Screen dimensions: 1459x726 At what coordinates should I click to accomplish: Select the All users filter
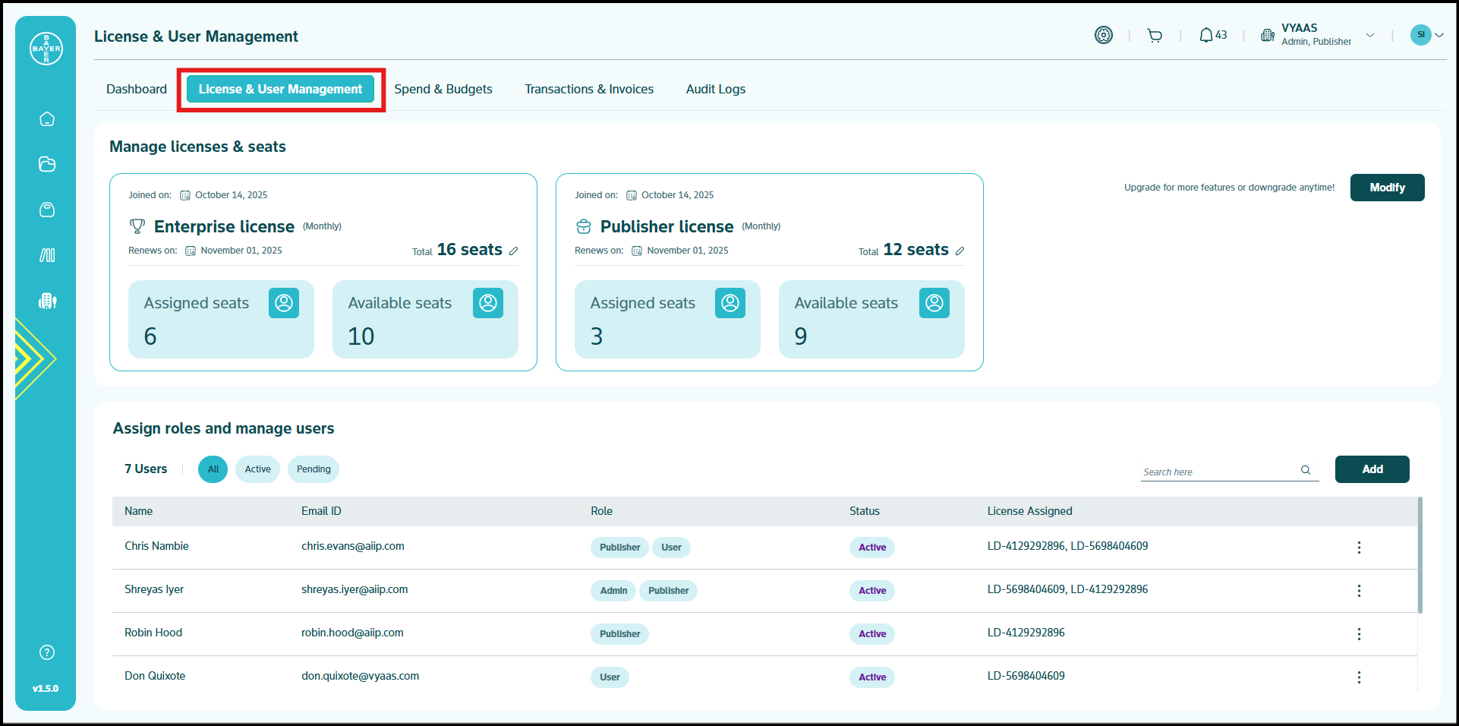coord(213,469)
